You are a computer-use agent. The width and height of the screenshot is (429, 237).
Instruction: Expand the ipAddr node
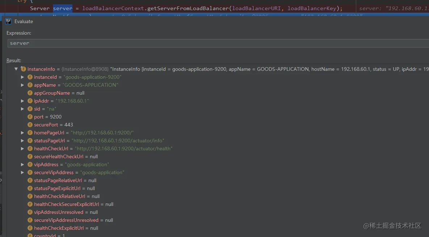click(x=22, y=101)
